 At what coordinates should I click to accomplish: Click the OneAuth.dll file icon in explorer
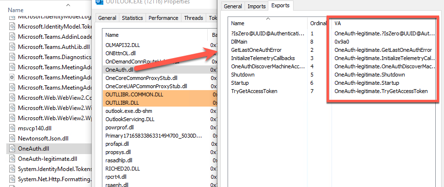12,149
